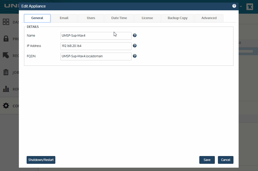The width and height of the screenshot is (258, 171).
Task: Click the IP Address field label
Action: (x=34, y=46)
